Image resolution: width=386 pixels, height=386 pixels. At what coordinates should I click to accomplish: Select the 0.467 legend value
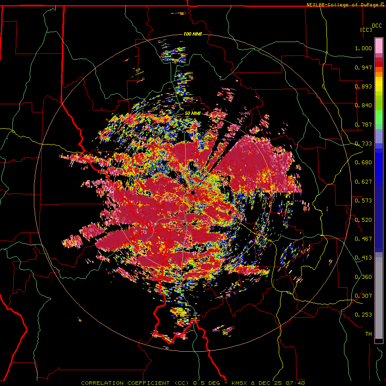click(363, 239)
